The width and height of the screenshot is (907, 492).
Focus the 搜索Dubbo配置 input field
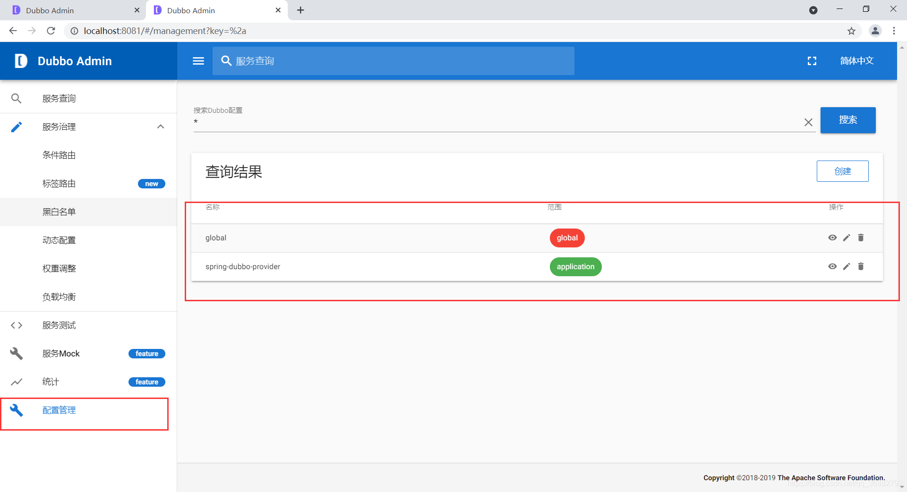point(498,122)
